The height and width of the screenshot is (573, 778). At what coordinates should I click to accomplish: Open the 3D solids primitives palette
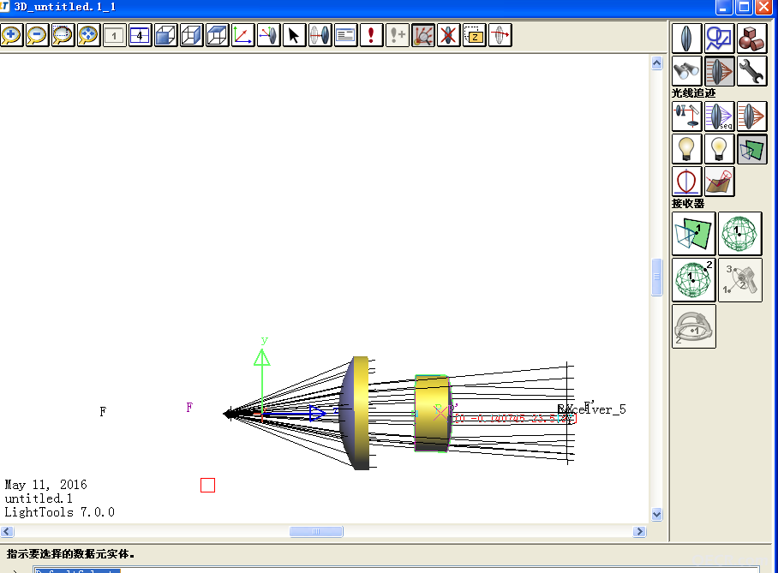752,39
